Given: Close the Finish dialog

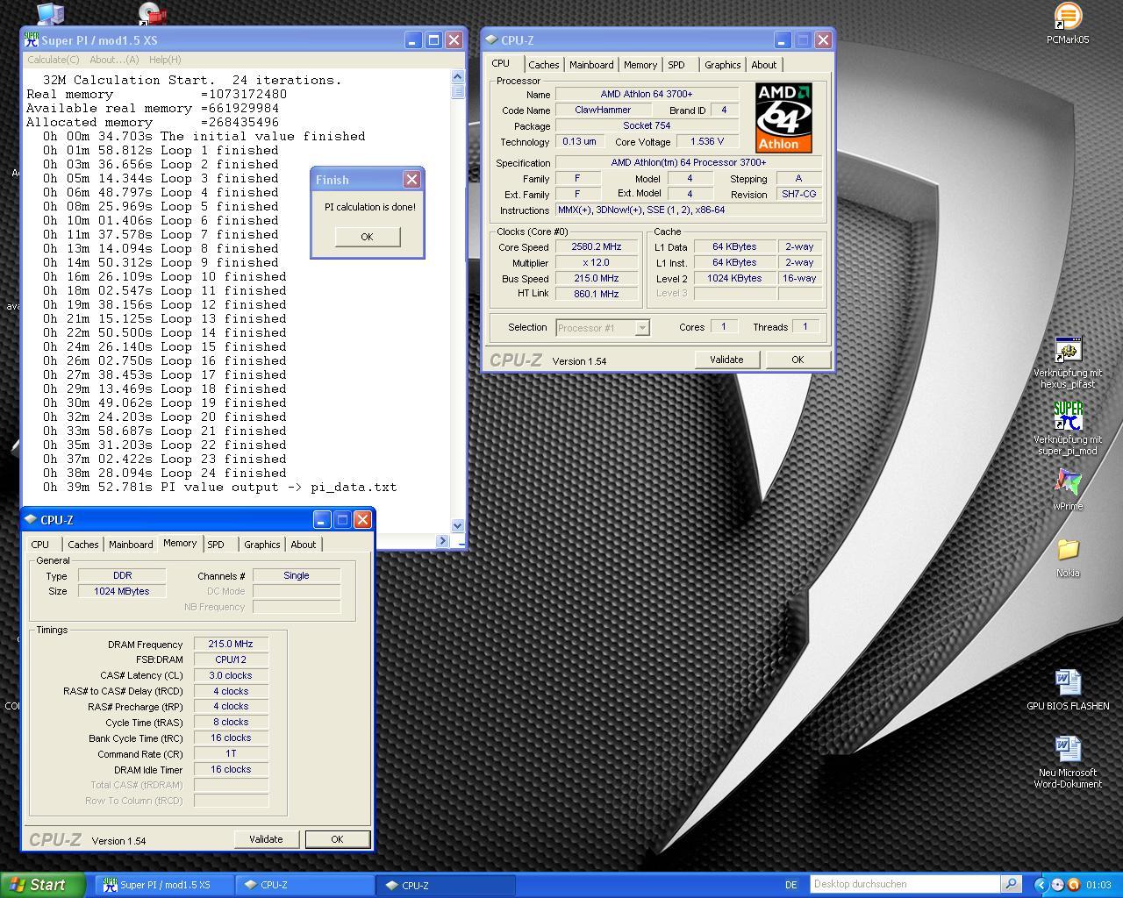Looking at the screenshot, I should (x=411, y=179).
